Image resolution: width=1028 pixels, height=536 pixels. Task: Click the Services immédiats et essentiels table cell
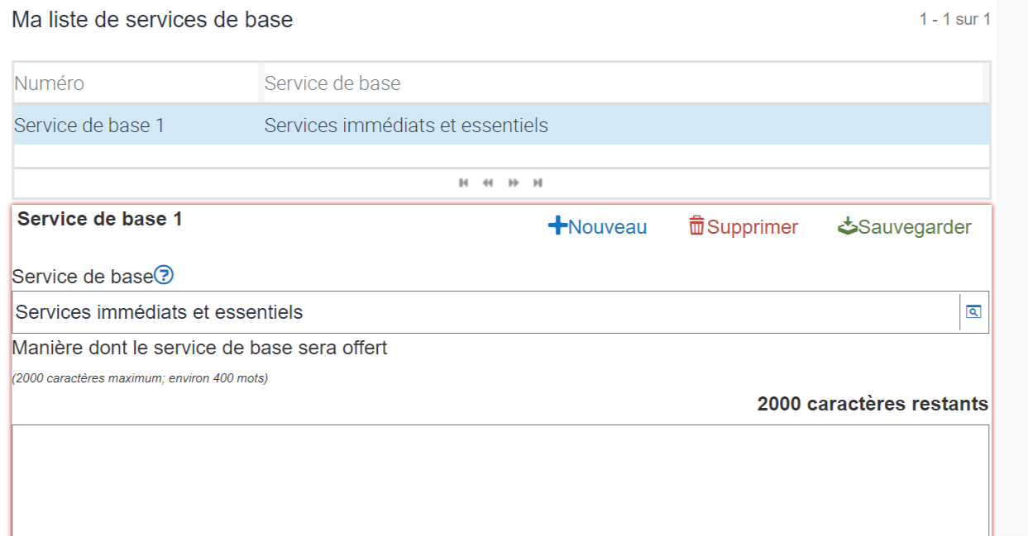(406, 126)
